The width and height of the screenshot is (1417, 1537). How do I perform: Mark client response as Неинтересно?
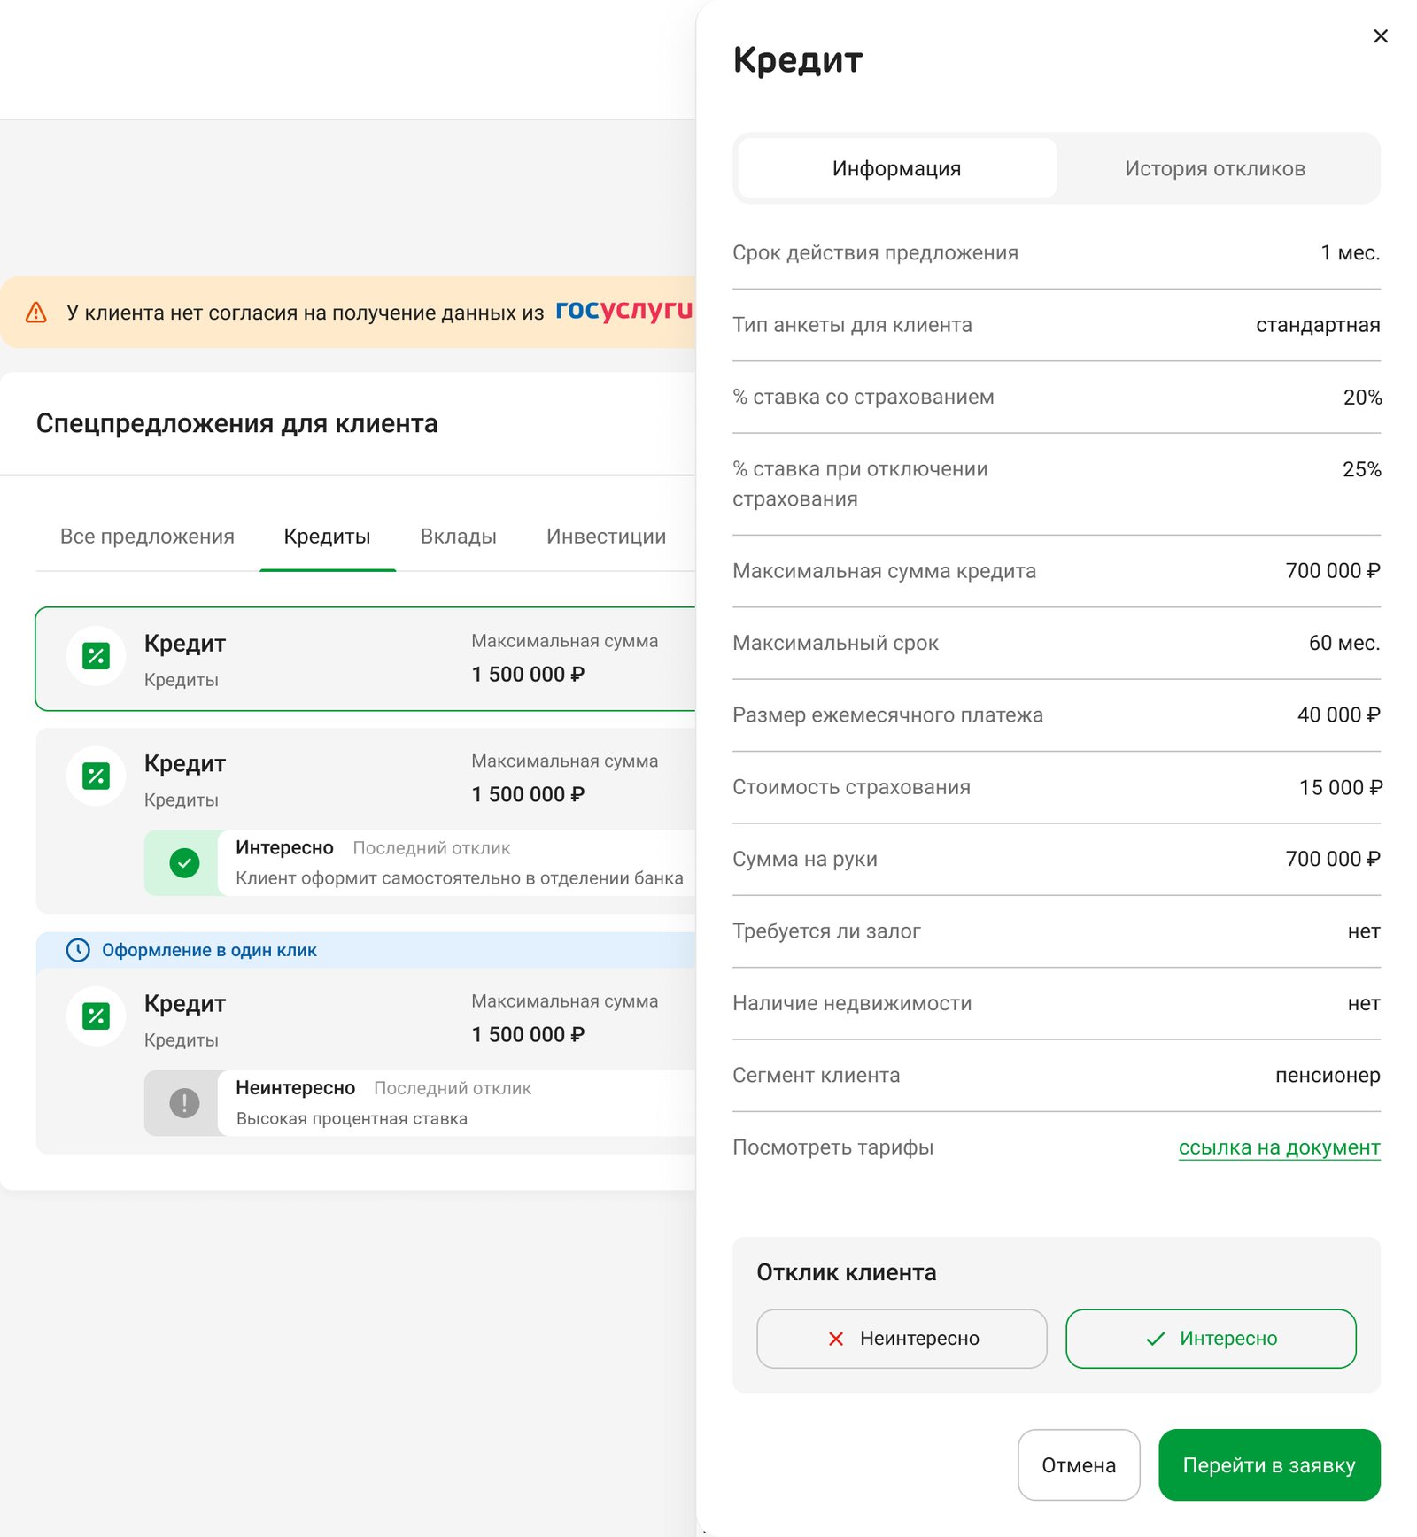pos(902,1339)
